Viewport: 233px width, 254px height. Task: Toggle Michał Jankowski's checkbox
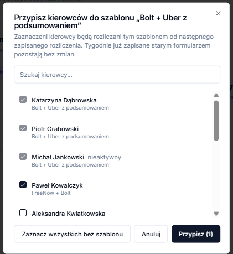click(23, 157)
